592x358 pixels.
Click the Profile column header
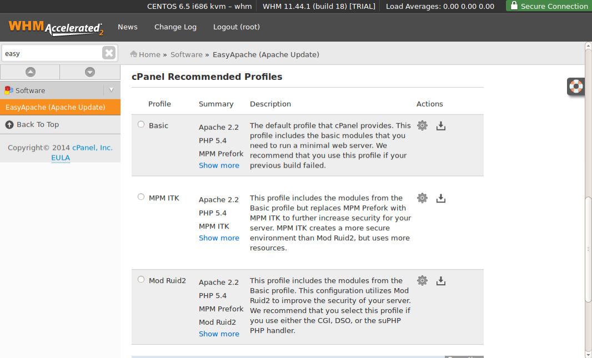[x=160, y=104]
